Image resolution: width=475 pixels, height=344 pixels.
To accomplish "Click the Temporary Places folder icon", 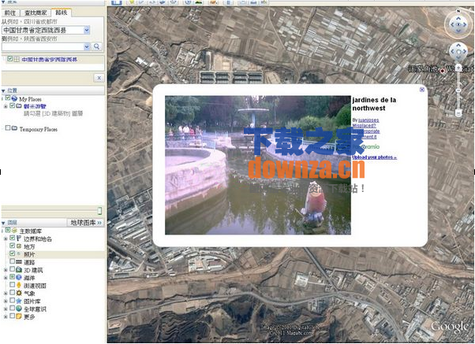I will [14, 128].
